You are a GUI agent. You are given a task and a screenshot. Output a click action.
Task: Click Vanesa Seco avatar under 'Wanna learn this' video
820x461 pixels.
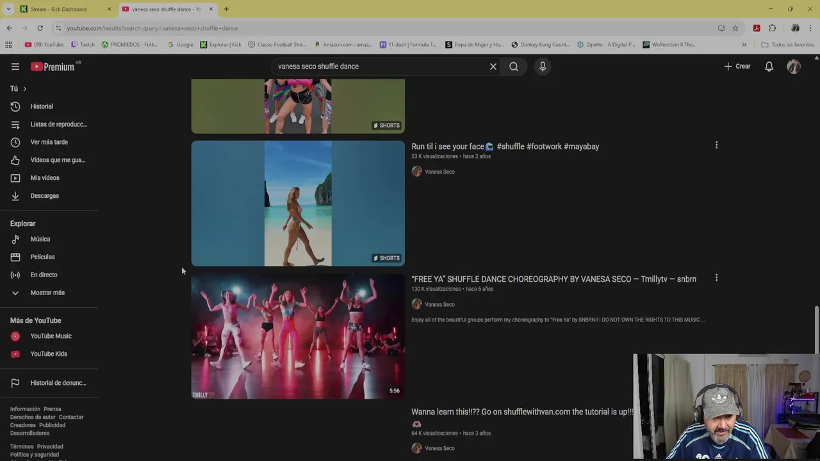tap(417, 448)
